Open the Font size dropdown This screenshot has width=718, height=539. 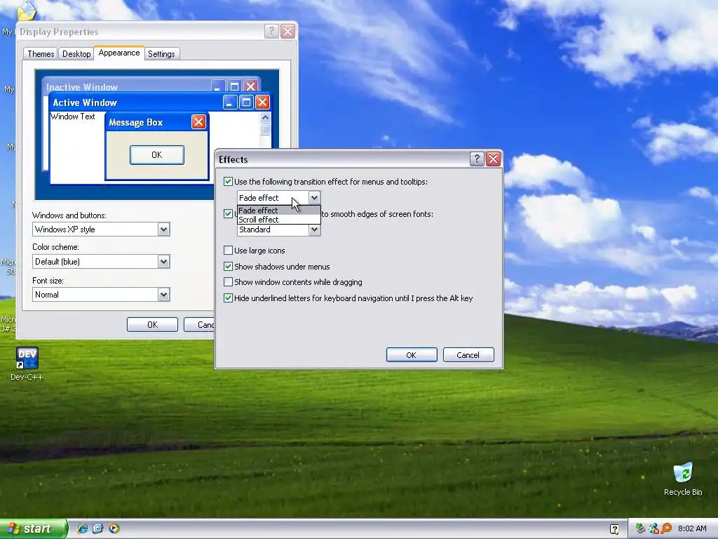click(163, 294)
